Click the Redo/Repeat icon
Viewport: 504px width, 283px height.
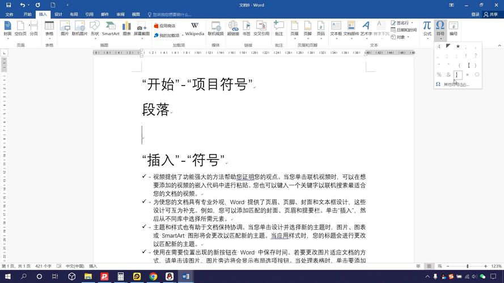click(x=37, y=5)
